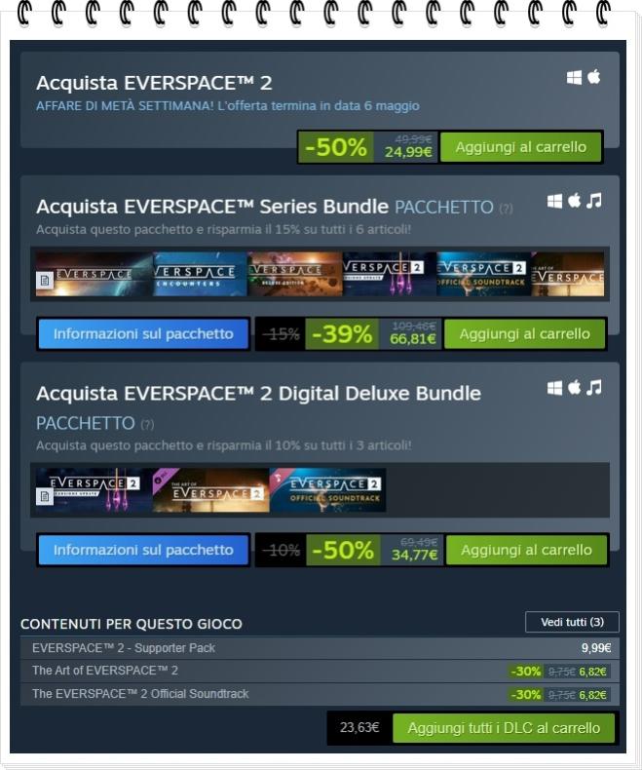Click Vedi tutti (3) button
The width and height of the screenshot is (642, 770).
(x=572, y=622)
